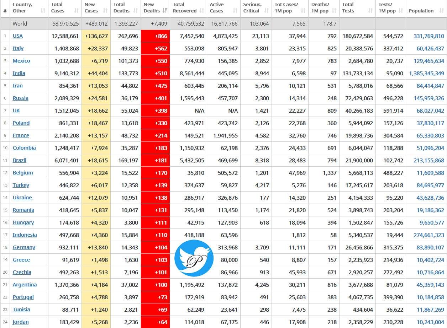The image size is (447, 328).
Task: Sort by Total Cases column arrows
Action: [x=76, y=11]
